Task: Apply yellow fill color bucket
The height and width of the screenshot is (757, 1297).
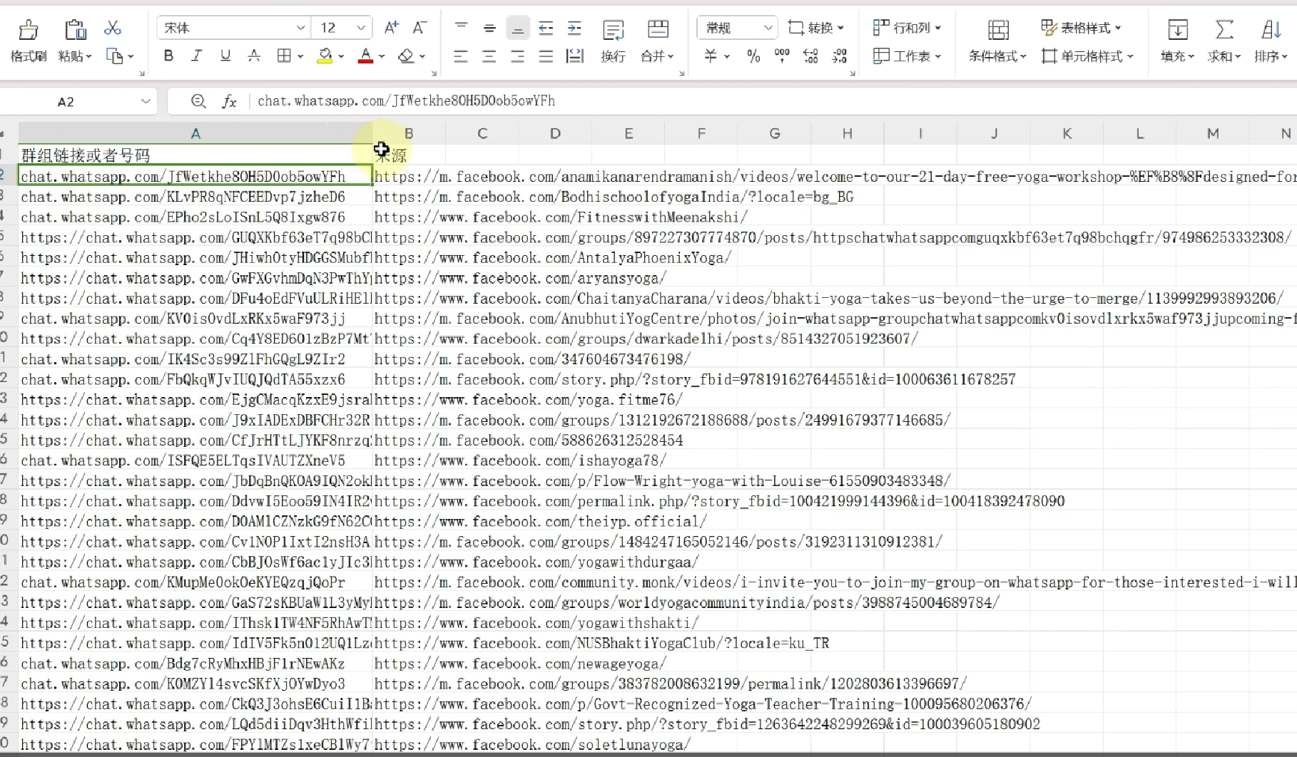Action: (x=325, y=56)
